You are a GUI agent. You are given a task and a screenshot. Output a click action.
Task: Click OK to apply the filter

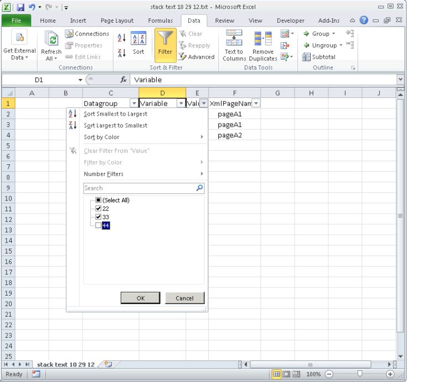(x=141, y=297)
